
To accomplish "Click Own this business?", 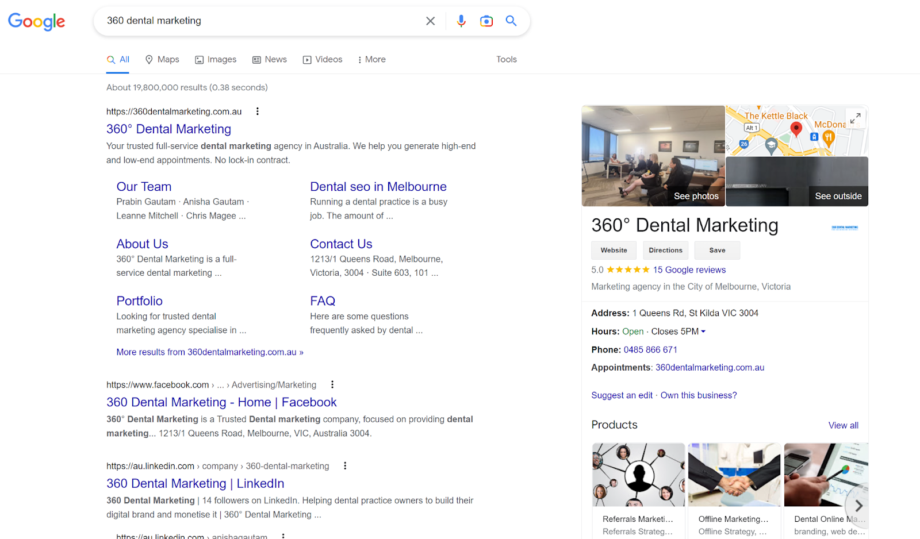I will point(699,395).
